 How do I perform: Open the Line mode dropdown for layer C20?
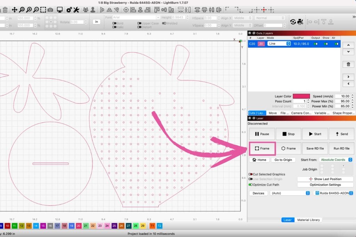pyautogui.click(x=279, y=43)
